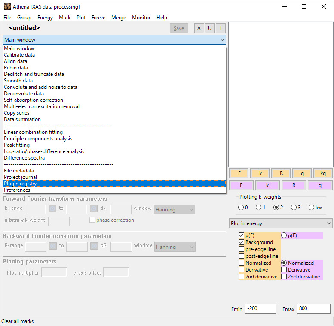Viewport: 334px width, 326px height.
Task: Select k-weight 0 radio button
Action: click(243, 208)
